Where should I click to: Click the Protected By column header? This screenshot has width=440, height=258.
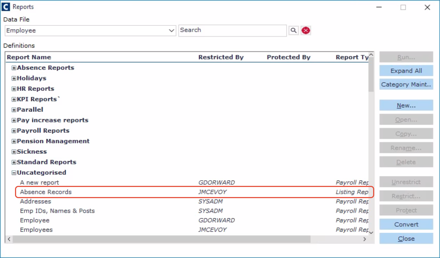tap(289, 57)
